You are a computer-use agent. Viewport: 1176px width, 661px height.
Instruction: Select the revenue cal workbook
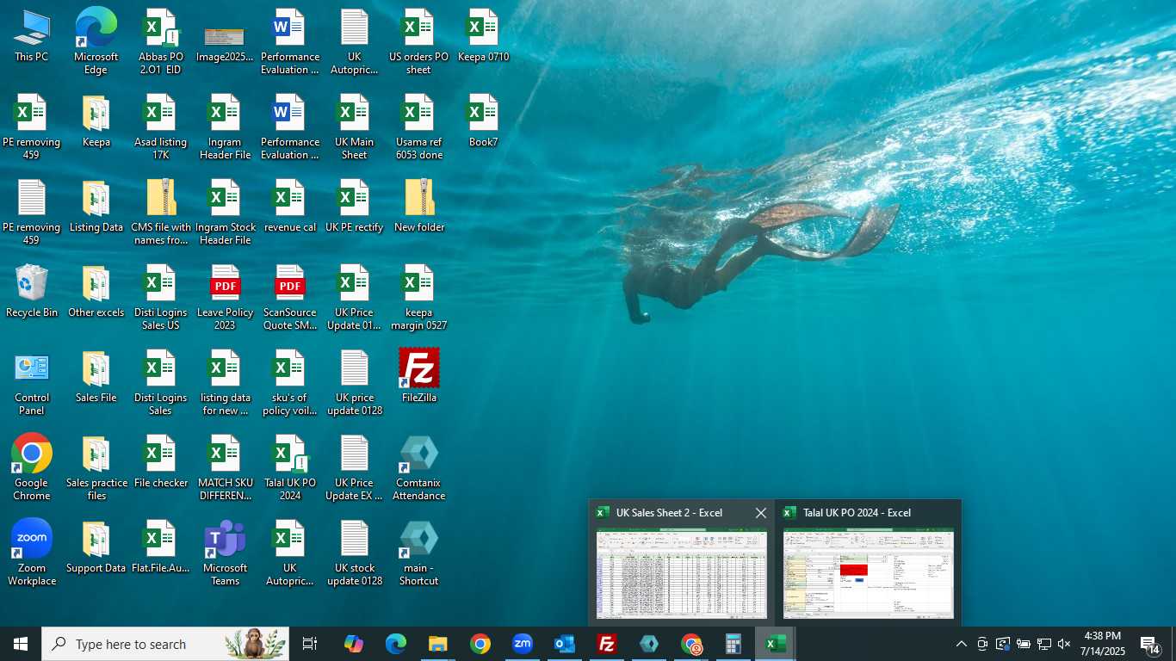pyautogui.click(x=289, y=207)
